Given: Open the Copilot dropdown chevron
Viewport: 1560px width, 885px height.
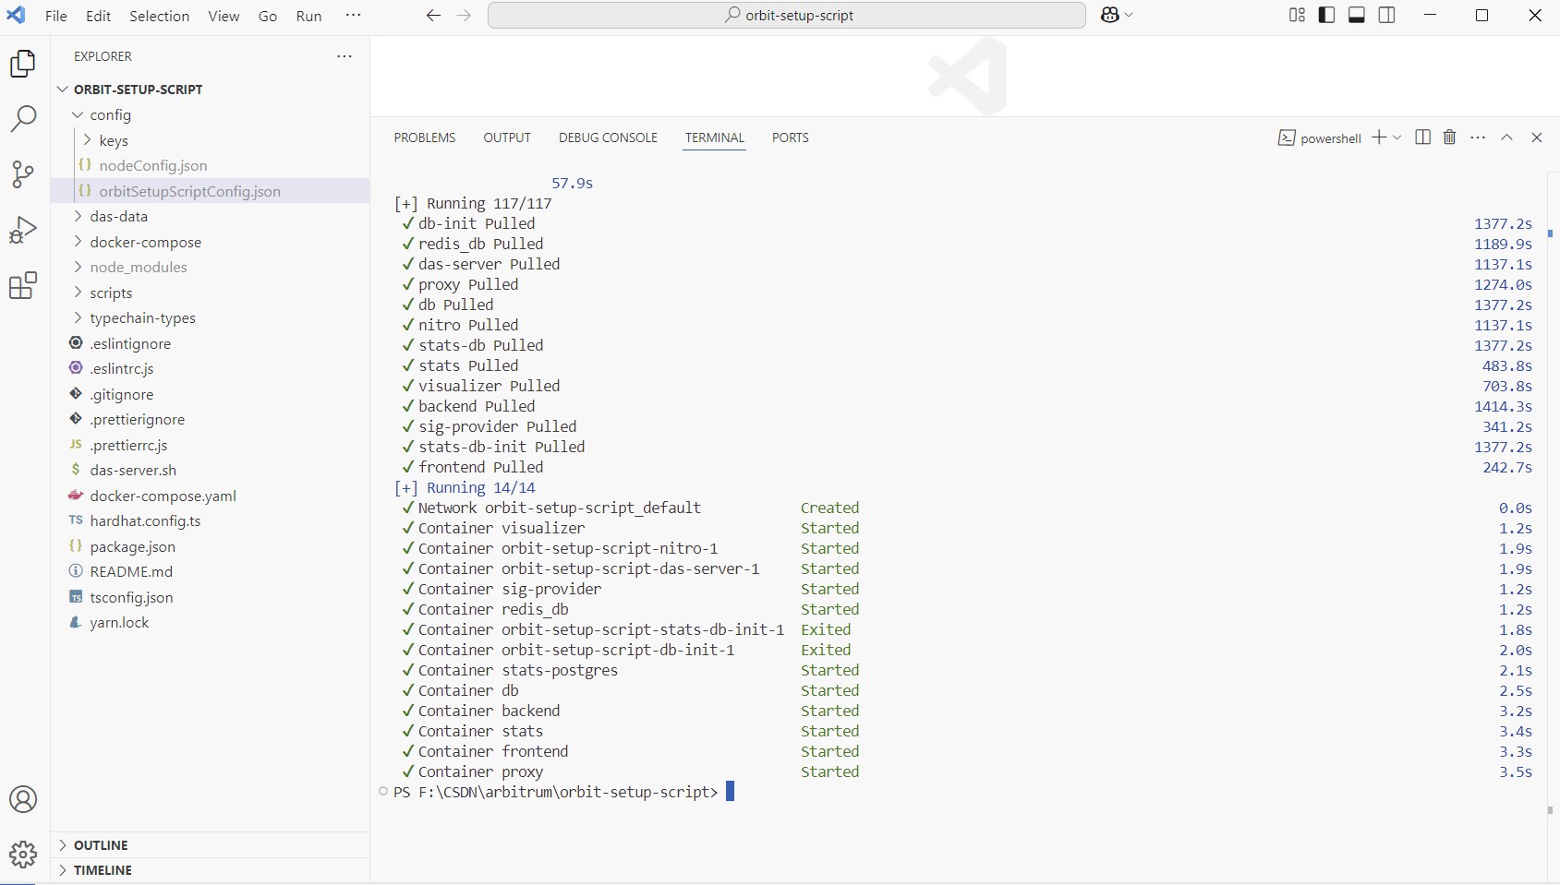Looking at the screenshot, I should 1129,15.
